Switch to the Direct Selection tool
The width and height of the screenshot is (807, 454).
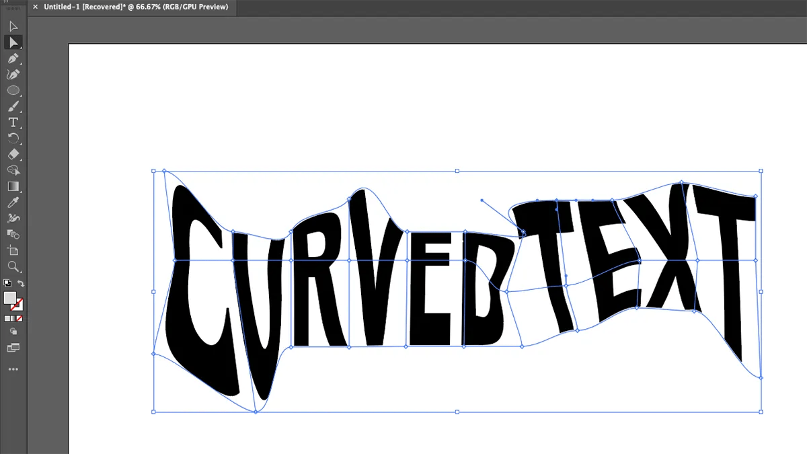[13, 42]
